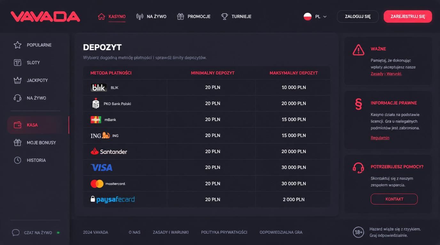The width and height of the screenshot is (440, 245).
Task: Click the VAVADA logo
Action: click(45, 17)
